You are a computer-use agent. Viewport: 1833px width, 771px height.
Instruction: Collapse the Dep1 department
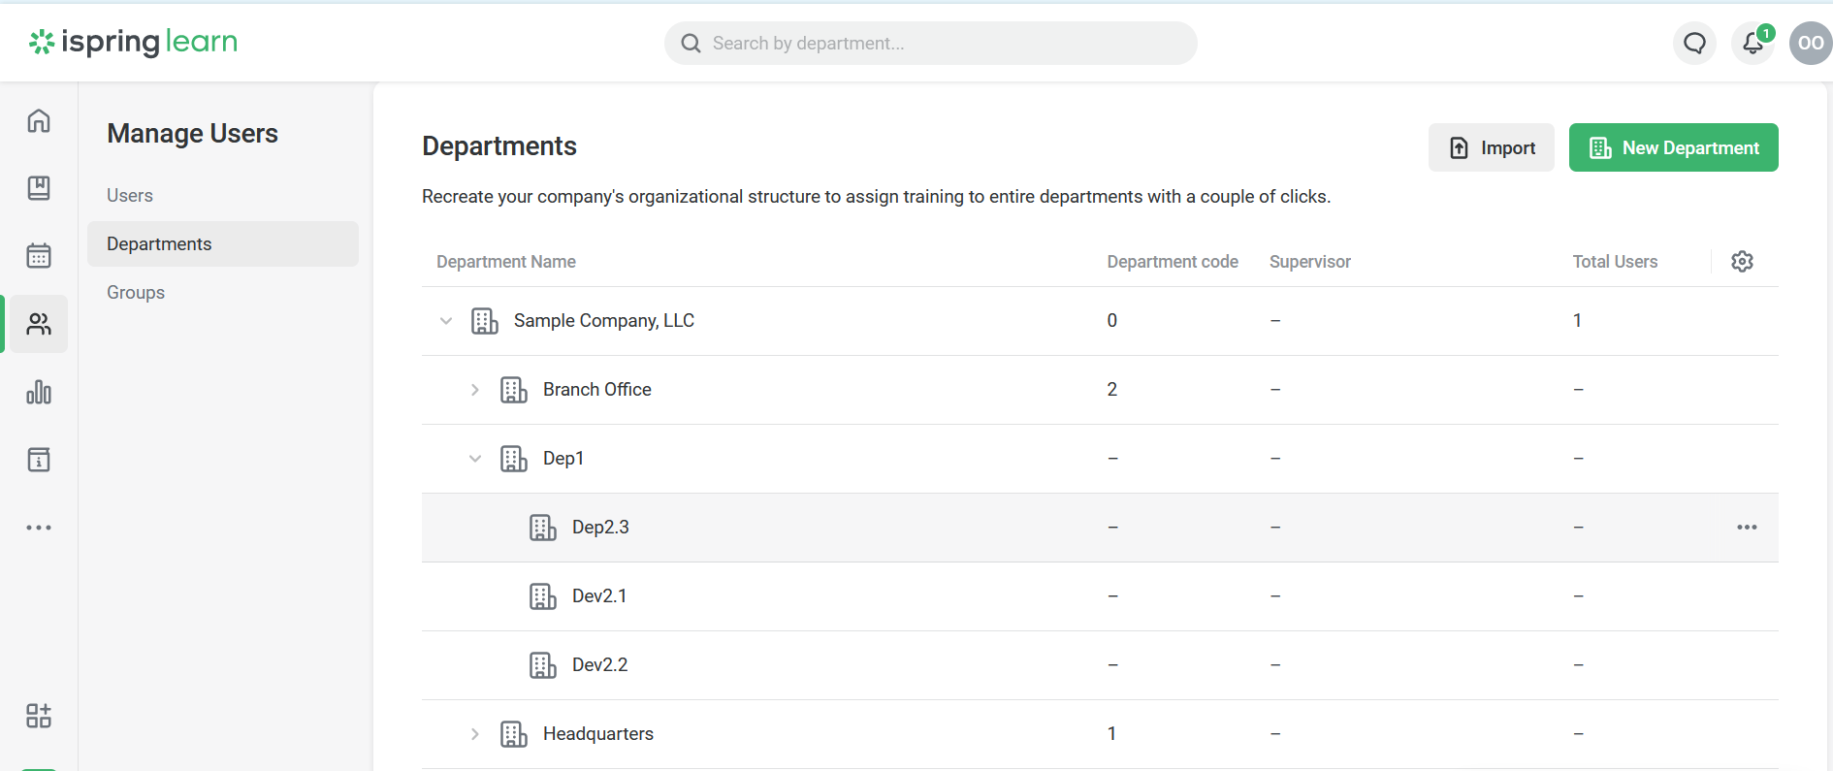tap(475, 459)
